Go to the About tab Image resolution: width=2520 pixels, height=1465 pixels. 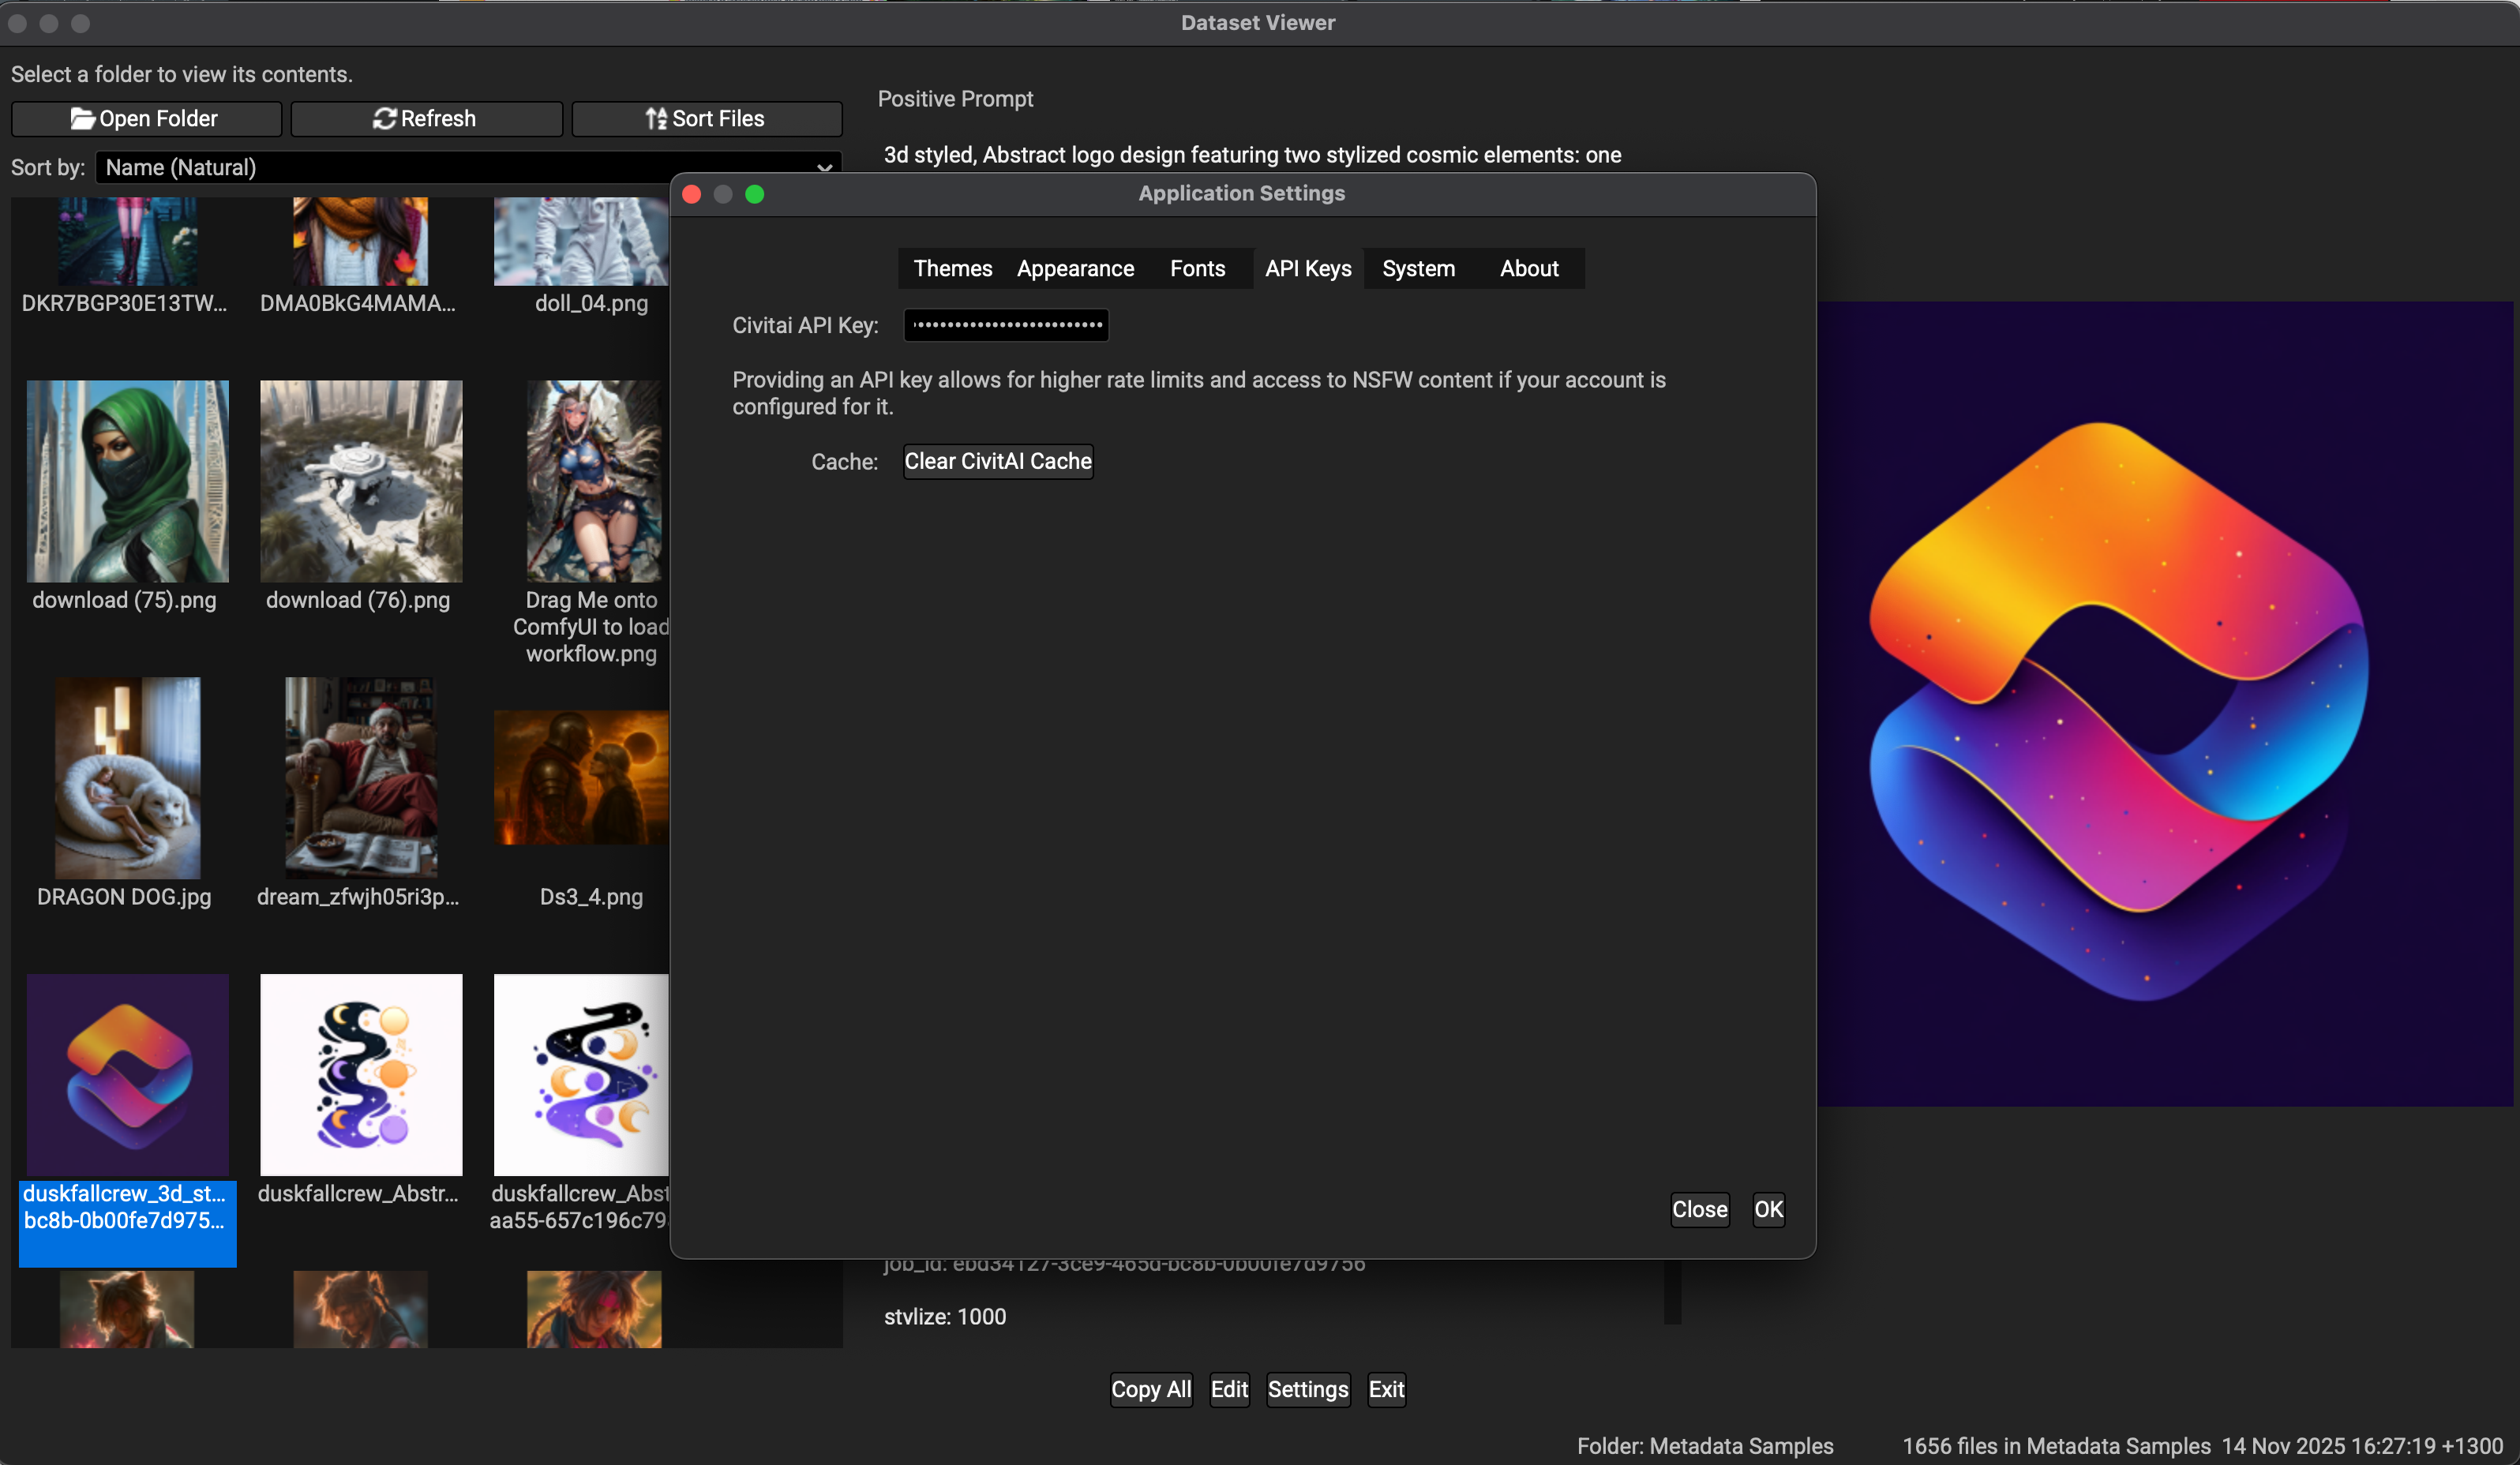coord(1528,268)
